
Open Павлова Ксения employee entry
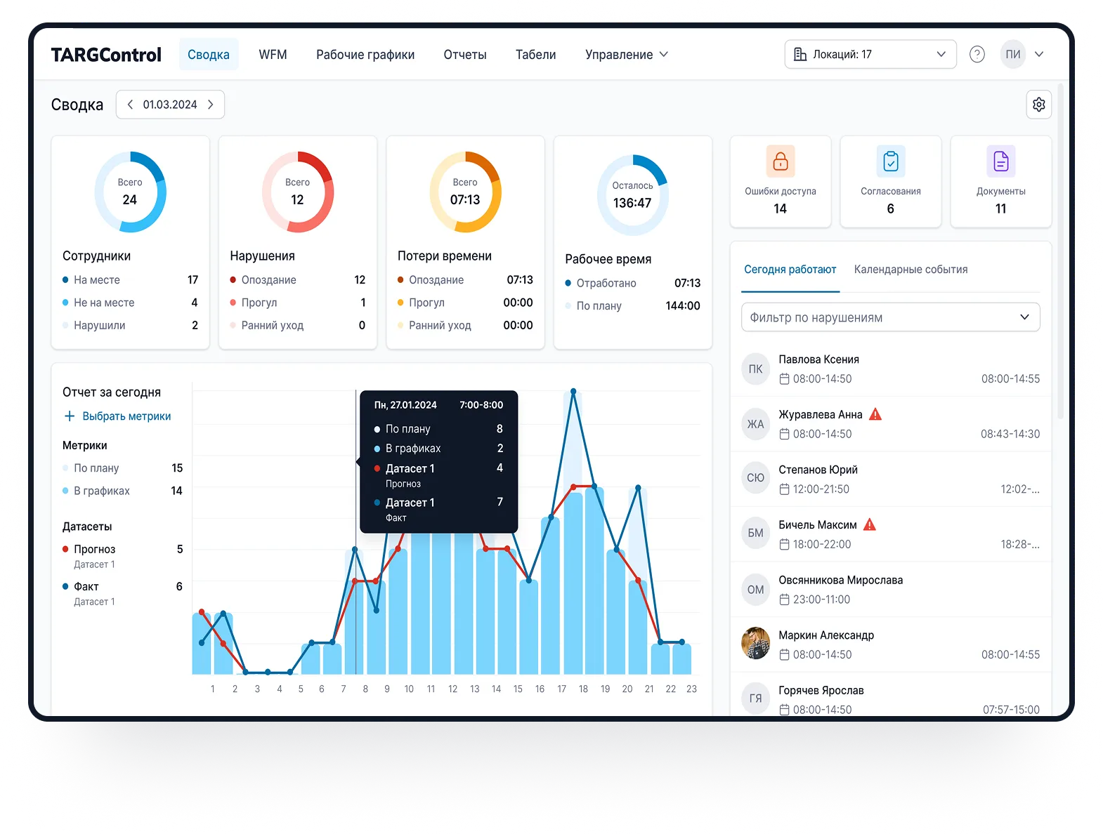pos(890,369)
